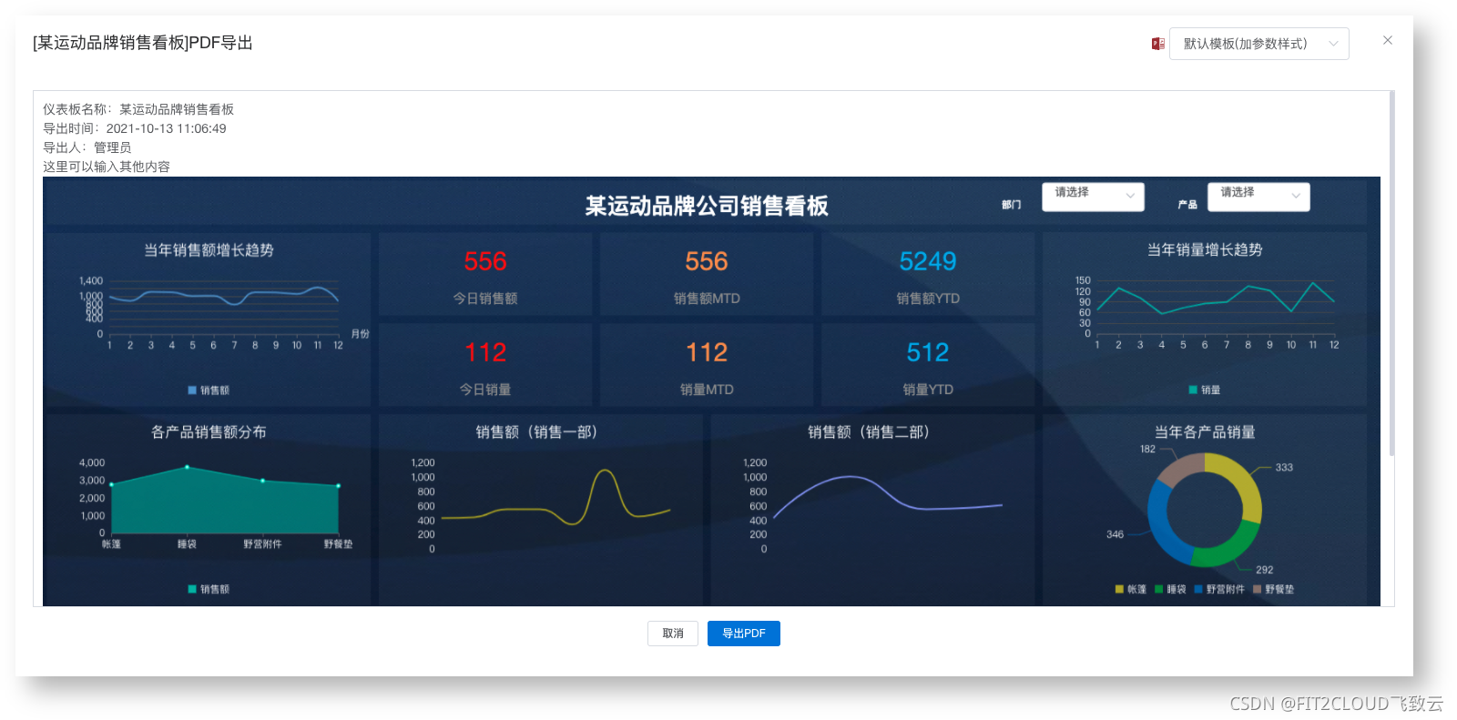This screenshot has width=1457, height=720.
Task: Click the 当年销量增长趋势 chart title
Action: (x=1205, y=250)
